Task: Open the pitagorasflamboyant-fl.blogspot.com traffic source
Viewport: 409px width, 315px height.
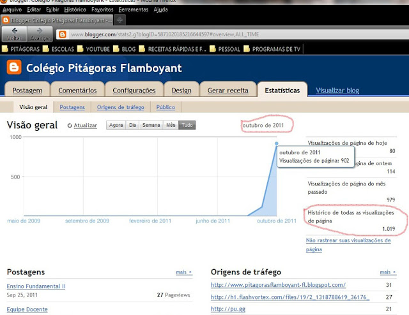Action: point(278,285)
